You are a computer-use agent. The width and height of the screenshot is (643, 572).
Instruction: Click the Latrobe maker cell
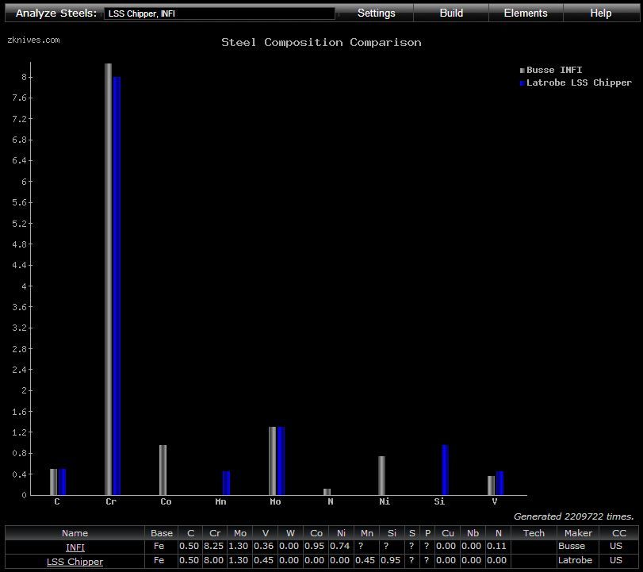pyautogui.click(x=575, y=560)
